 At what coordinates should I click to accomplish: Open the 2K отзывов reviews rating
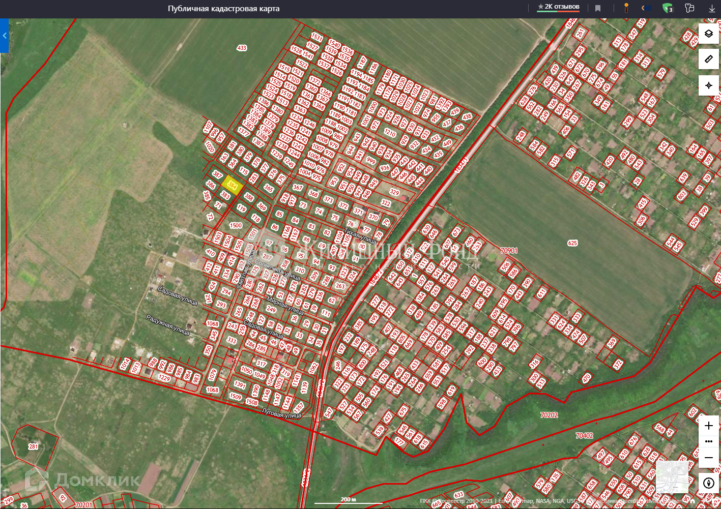coord(558,7)
